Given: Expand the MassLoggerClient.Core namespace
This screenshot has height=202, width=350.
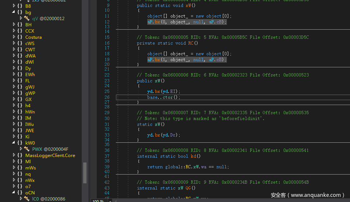Looking at the screenshot, I should tap(14, 155).
